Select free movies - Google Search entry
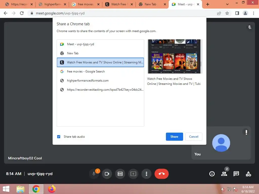This screenshot has height=194, width=259. (x=100, y=71)
